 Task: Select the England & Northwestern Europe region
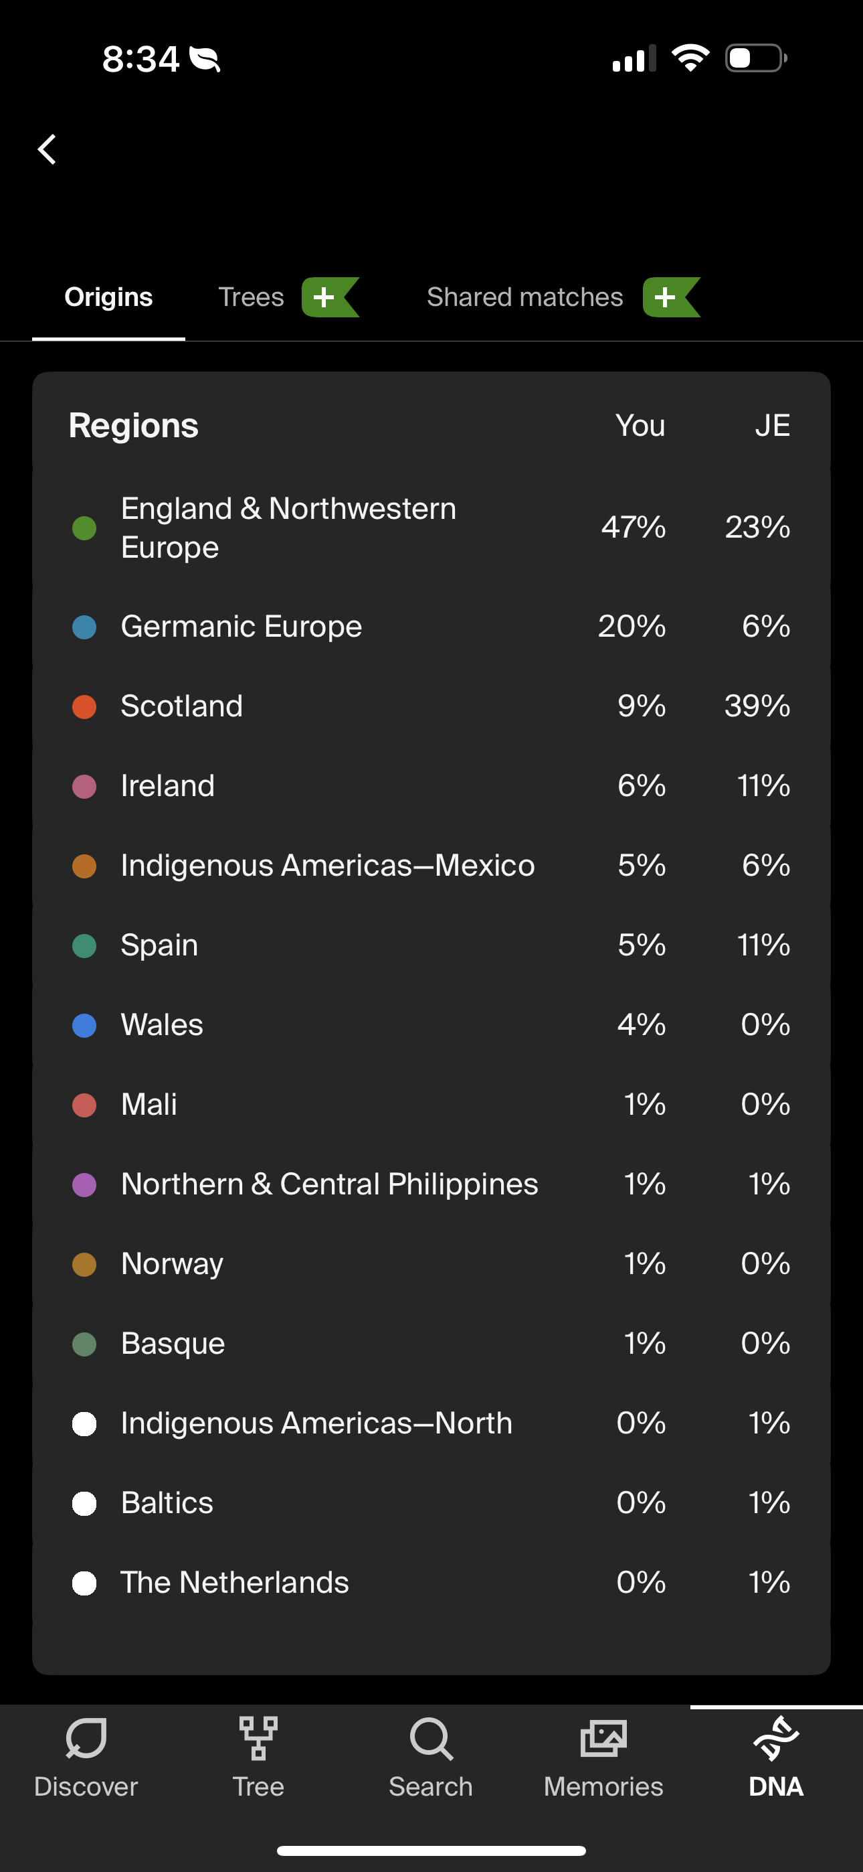[x=431, y=528]
